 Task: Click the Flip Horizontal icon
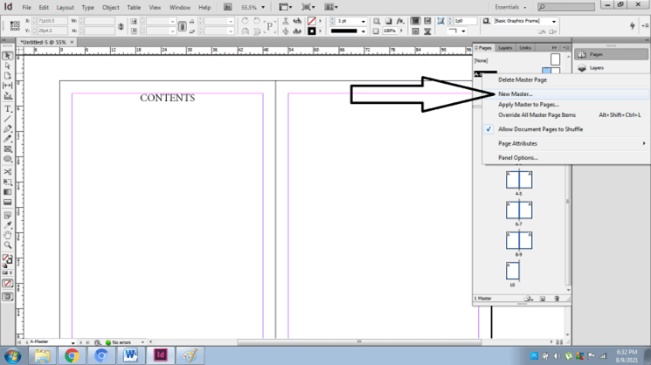(x=246, y=31)
